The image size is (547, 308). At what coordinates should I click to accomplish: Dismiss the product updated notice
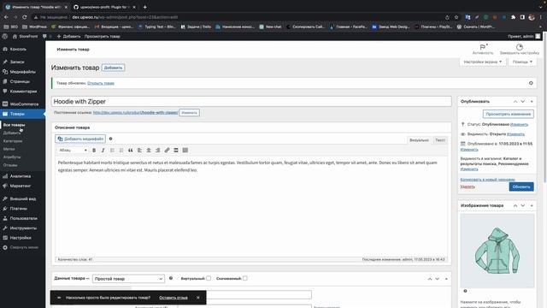coord(531,83)
